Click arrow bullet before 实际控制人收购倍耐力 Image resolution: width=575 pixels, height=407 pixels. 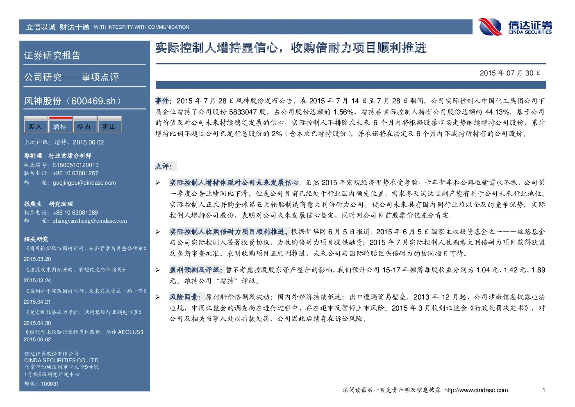pos(158,232)
